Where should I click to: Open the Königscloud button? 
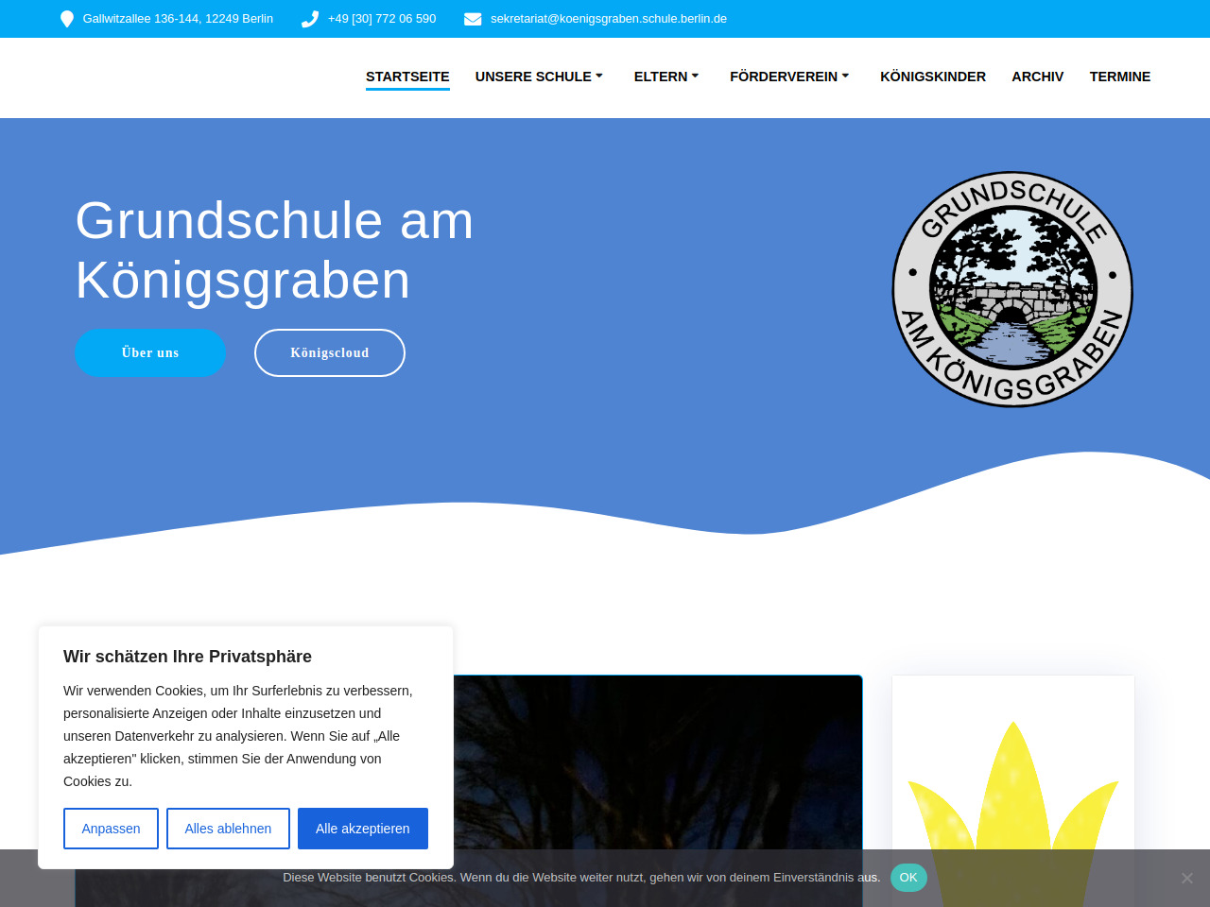(x=330, y=352)
